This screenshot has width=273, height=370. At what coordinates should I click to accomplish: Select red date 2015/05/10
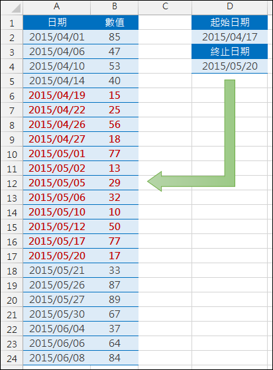tap(56, 212)
